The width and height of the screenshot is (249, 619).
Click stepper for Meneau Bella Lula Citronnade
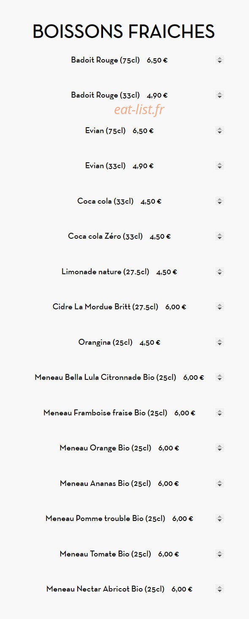pyautogui.click(x=219, y=377)
